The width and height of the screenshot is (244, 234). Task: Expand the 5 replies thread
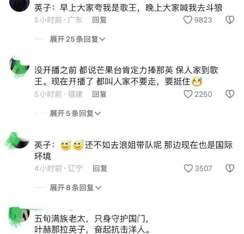tap(75, 113)
